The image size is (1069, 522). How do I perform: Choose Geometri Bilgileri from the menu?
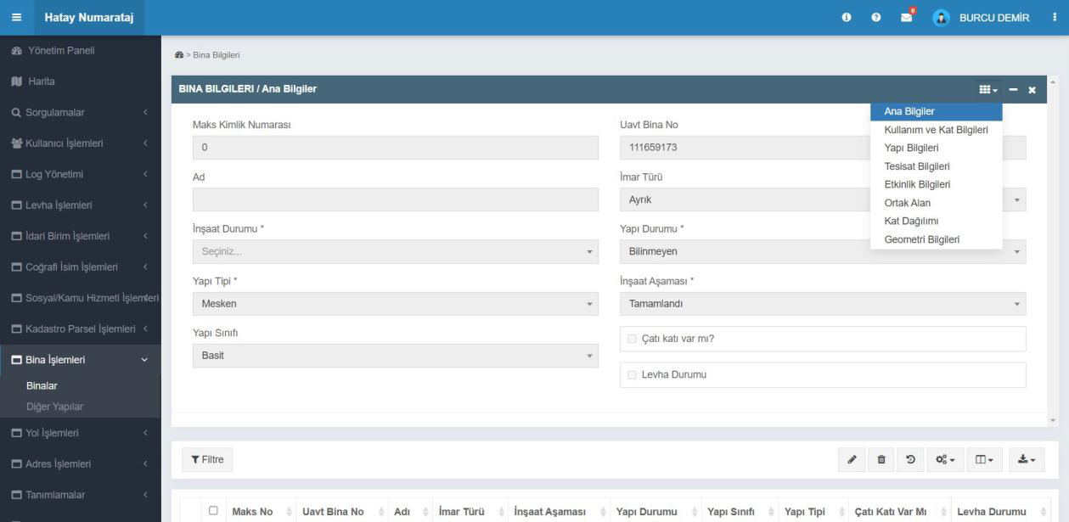(921, 239)
